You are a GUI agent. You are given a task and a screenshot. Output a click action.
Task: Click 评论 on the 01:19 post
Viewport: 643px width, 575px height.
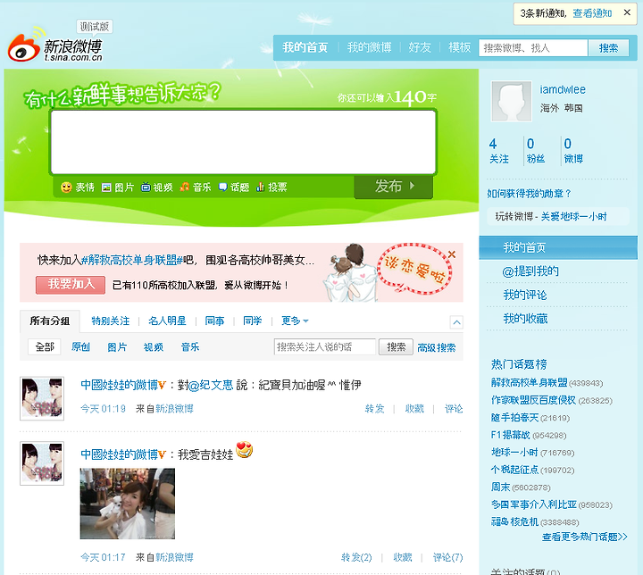coord(454,409)
